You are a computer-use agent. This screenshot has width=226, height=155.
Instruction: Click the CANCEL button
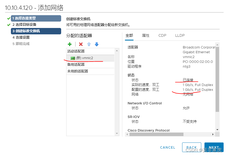(168, 147)
